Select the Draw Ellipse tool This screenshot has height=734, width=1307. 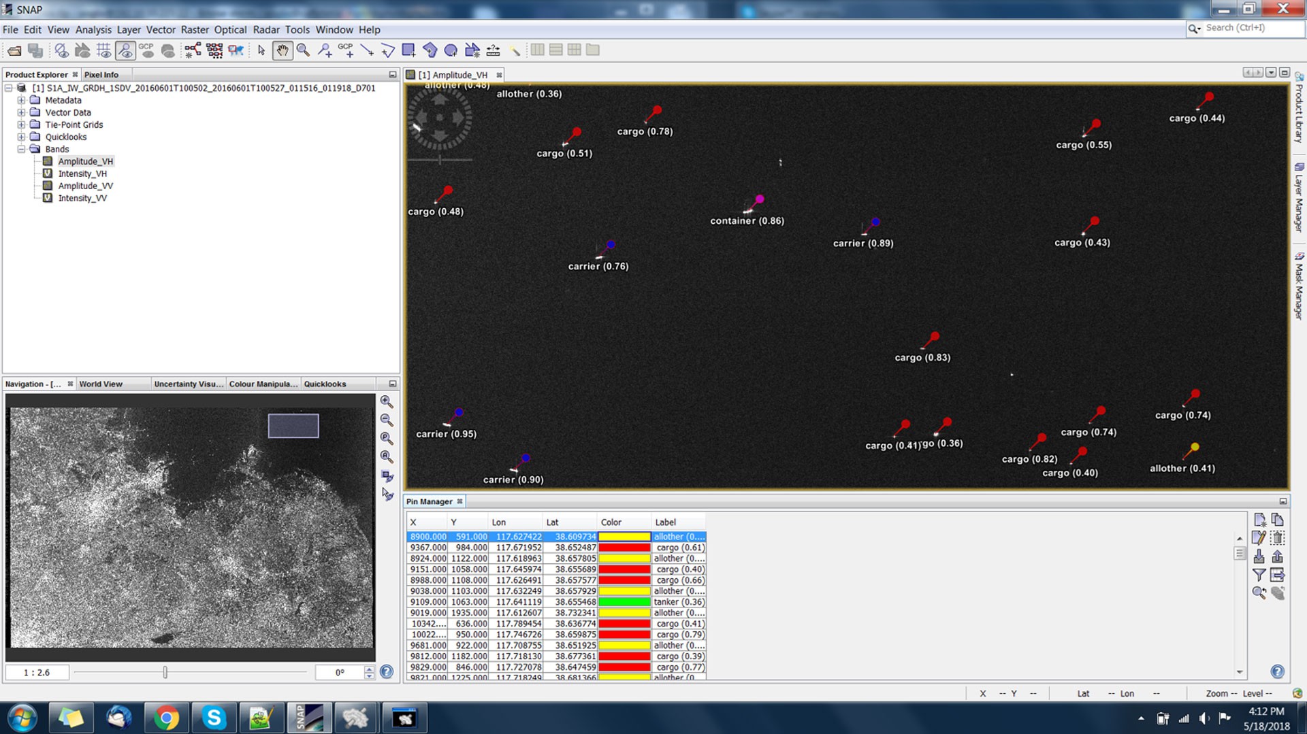click(451, 50)
